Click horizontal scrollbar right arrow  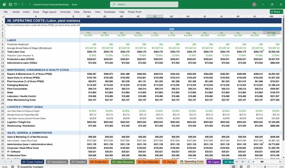(280, 162)
